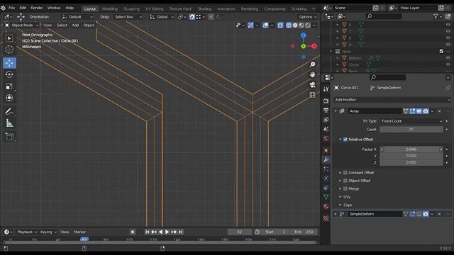
Task: Switch to the Modeling workspace tab
Action: pos(110,9)
